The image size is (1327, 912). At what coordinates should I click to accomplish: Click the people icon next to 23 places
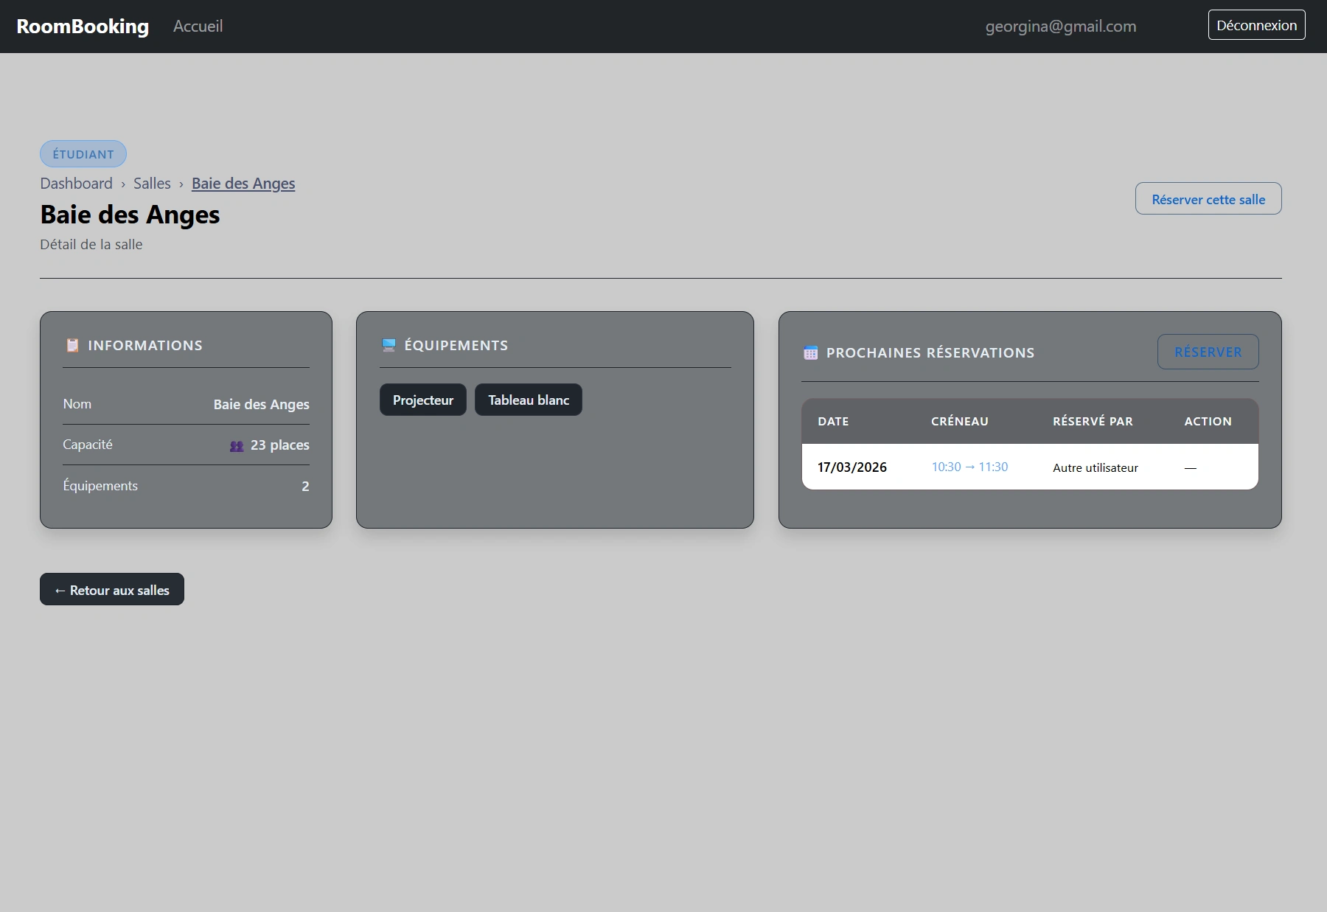click(x=237, y=445)
